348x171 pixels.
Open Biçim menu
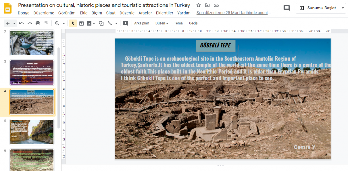(97, 13)
